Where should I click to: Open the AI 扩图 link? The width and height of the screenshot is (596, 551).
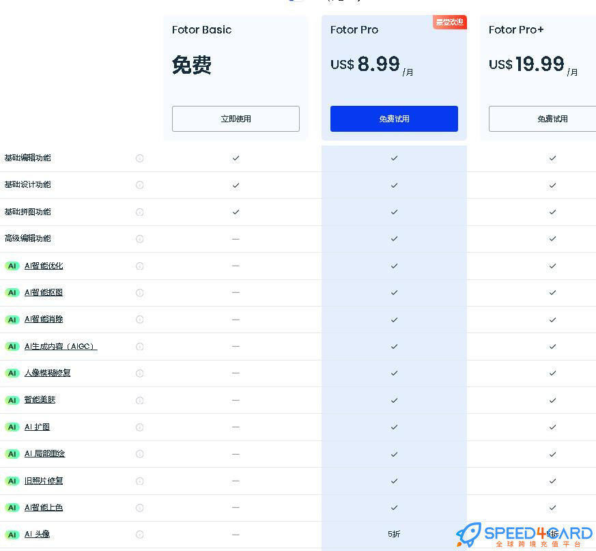pyautogui.click(x=38, y=427)
